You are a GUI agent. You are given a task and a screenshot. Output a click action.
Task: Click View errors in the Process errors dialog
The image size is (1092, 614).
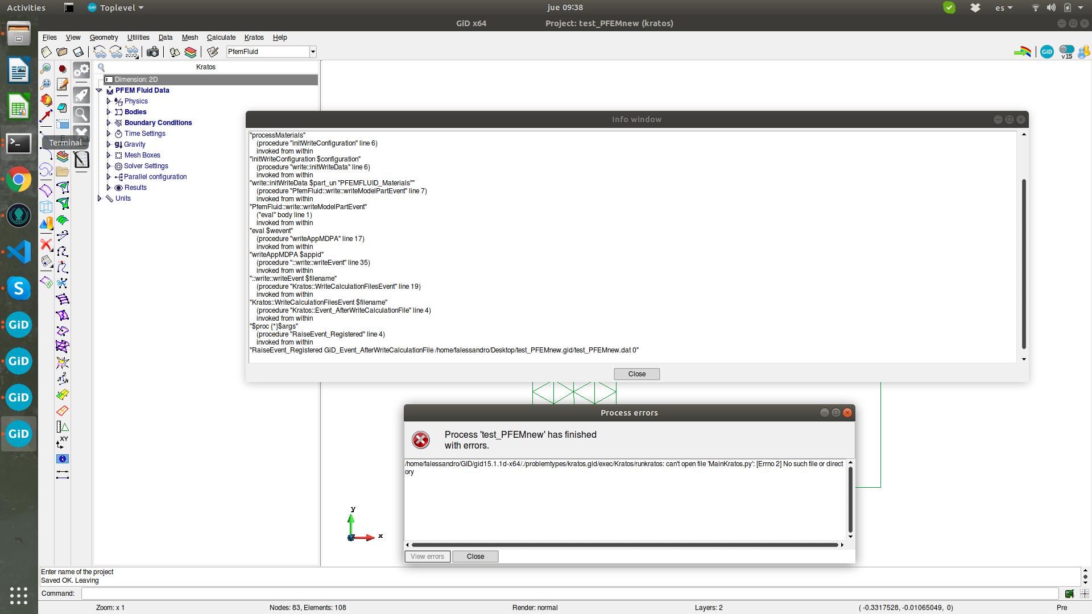[427, 557]
